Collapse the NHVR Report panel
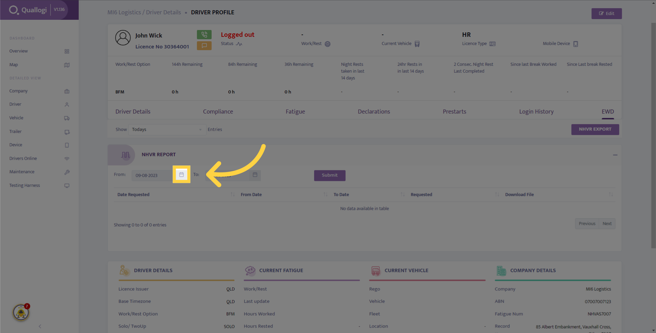The height and width of the screenshot is (333, 656). click(x=615, y=155)
